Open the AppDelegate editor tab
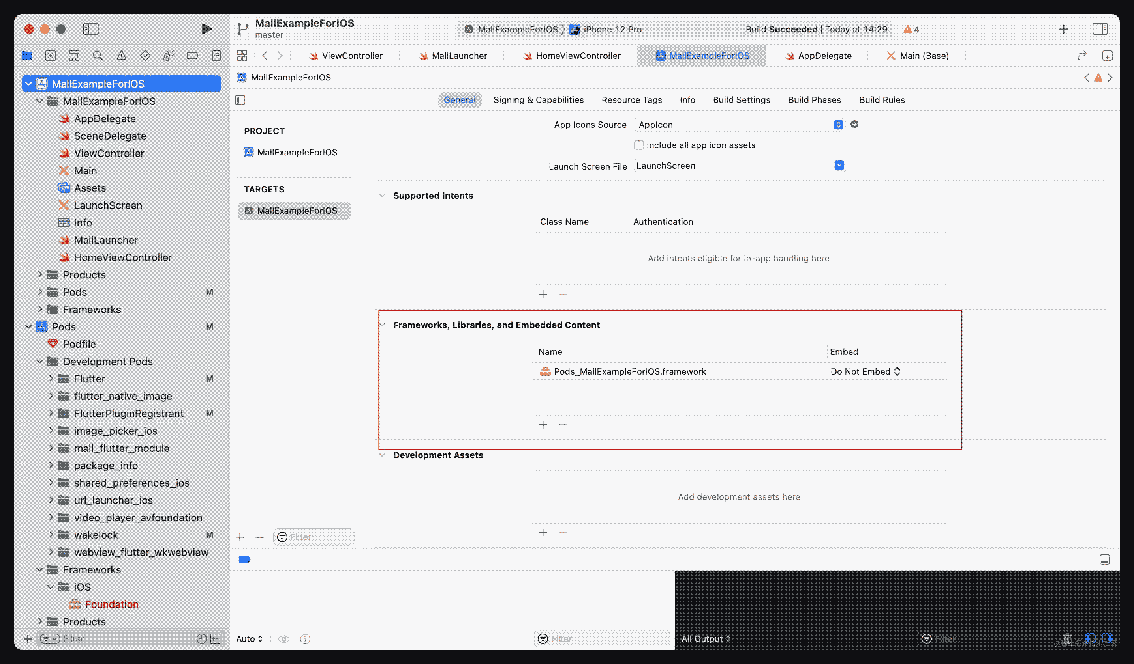The image size is (1134, 664). click(x=818, y=56)
